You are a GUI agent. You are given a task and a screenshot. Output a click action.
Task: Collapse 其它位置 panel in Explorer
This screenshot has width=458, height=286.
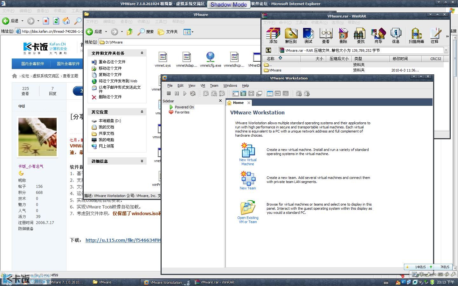(142, 112)
